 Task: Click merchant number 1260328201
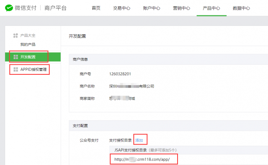[120, 74]
